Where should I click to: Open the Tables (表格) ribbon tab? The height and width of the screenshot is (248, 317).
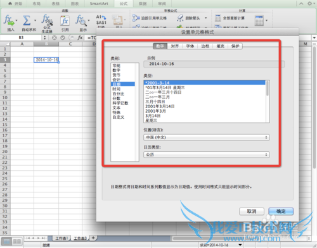[56, 4]
